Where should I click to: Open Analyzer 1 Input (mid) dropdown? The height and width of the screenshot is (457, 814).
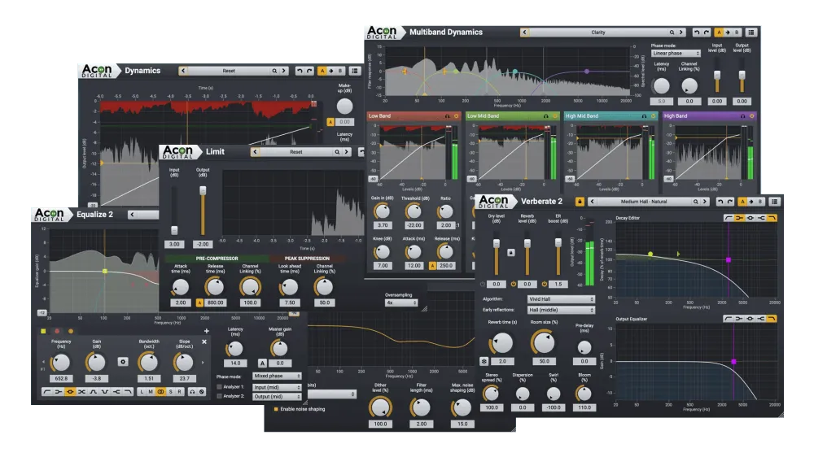pos(278,388)
